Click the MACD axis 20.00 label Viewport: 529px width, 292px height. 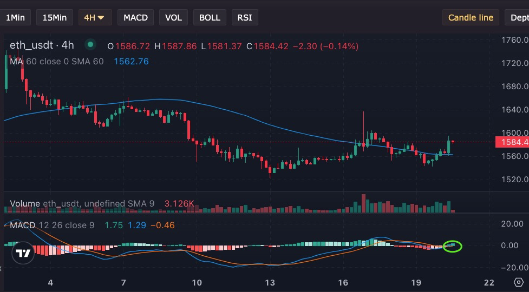pyautogui.click(x=512, y=224)
